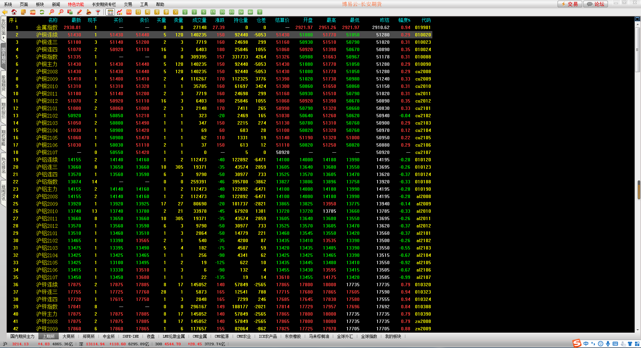The width and height of the screenshot is (641, 348).
Task: Click the scrollbar down arrow
Action: click(638, 330)
